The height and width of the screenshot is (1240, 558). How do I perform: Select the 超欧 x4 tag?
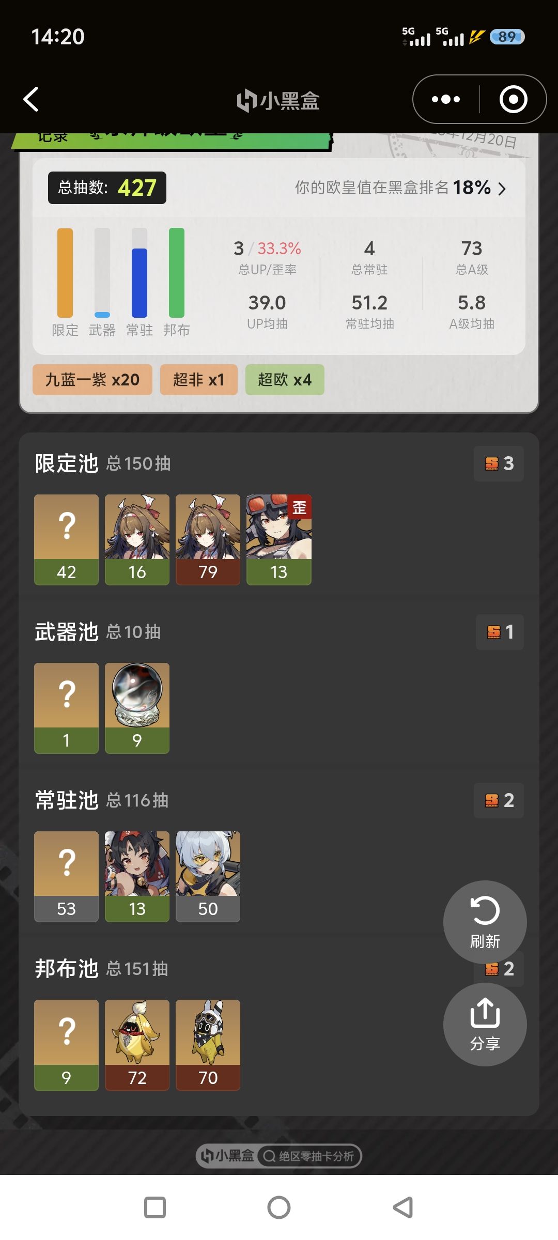(285, 380)
